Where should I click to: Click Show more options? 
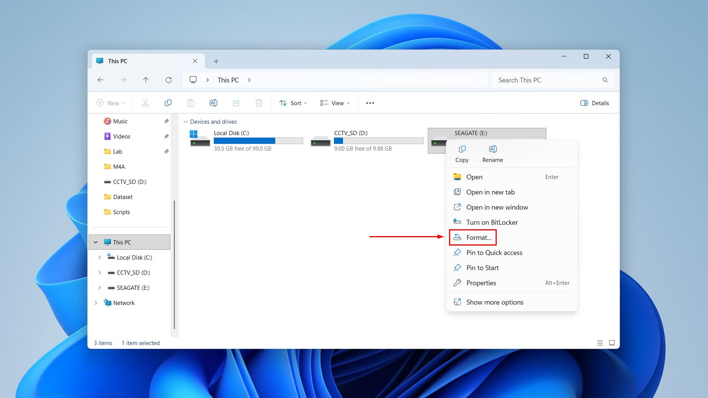(512, 302)
